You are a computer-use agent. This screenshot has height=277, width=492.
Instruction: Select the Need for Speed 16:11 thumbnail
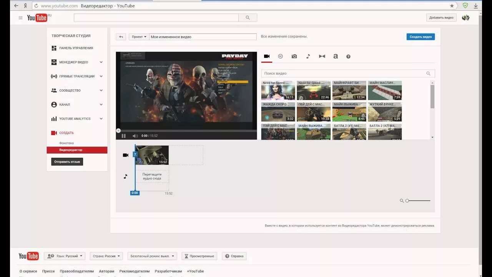[x=278, y=90]
